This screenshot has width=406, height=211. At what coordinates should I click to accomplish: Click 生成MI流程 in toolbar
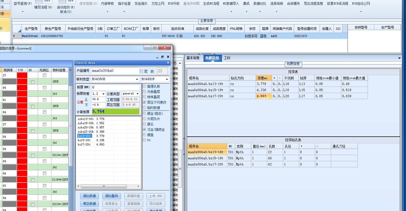211,4
